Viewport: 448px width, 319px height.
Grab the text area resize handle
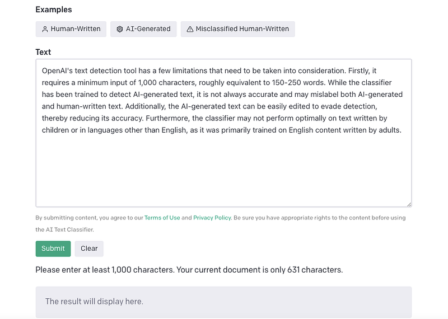(409, 204)
